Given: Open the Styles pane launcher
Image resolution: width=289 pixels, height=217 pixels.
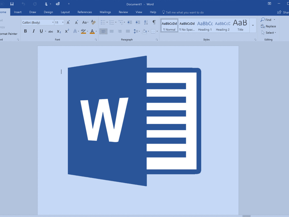Looking at the screenshot, I should [255, 39].
